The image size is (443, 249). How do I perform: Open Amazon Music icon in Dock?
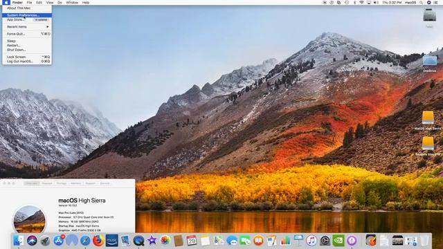point(112,241)
